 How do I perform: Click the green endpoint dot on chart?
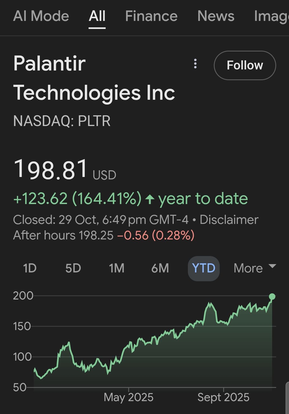pos(272,297)
